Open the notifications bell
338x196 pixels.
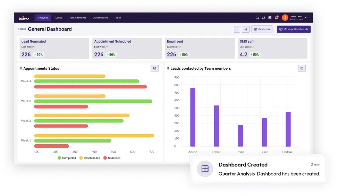(x=277, y=18)
